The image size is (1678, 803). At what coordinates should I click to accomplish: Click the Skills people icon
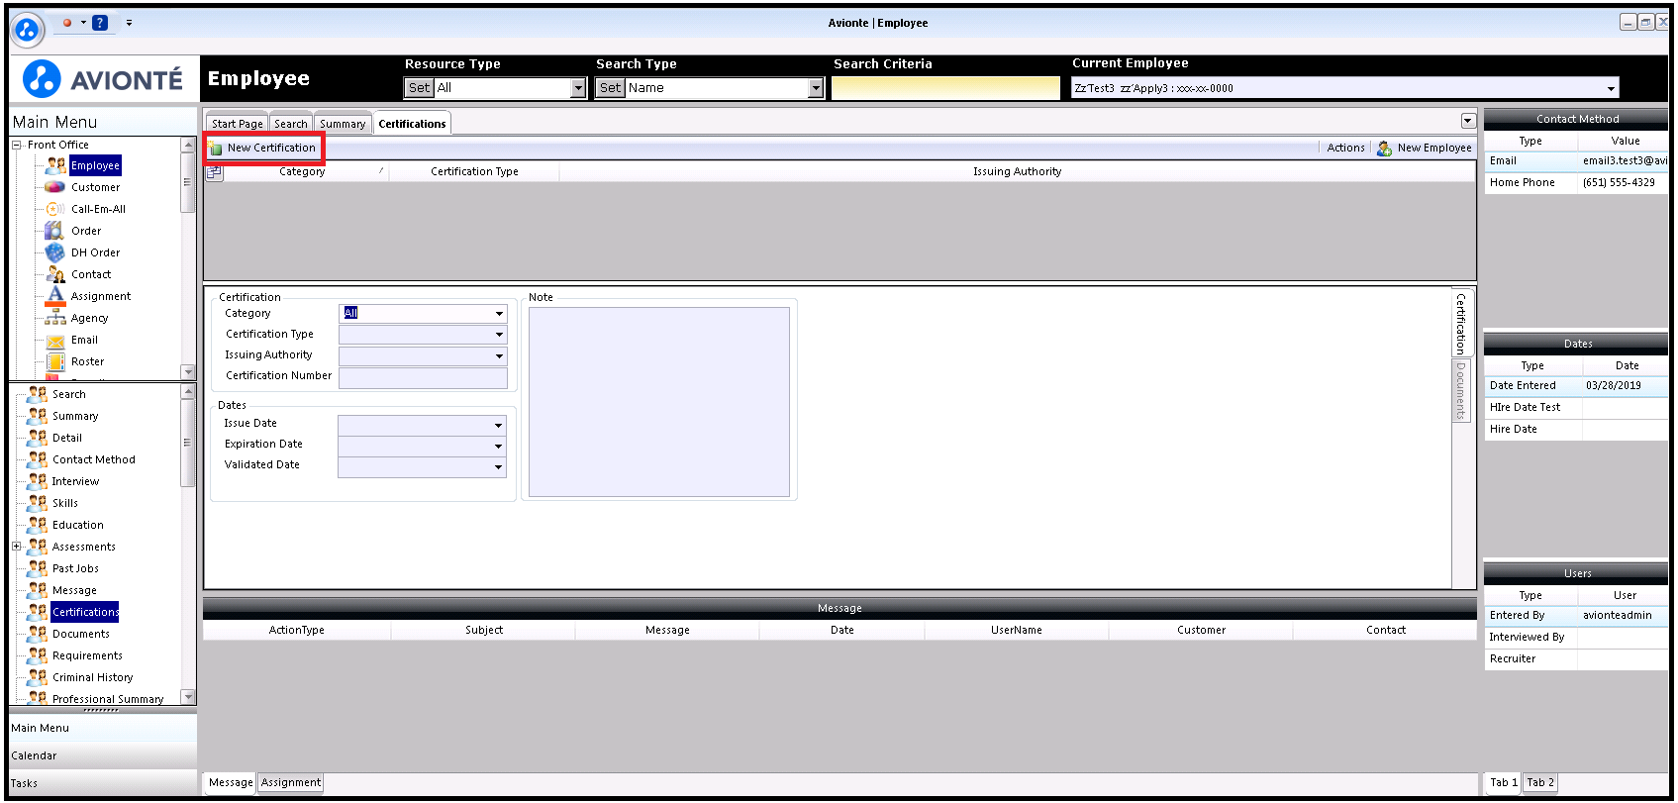coord(38,503)
